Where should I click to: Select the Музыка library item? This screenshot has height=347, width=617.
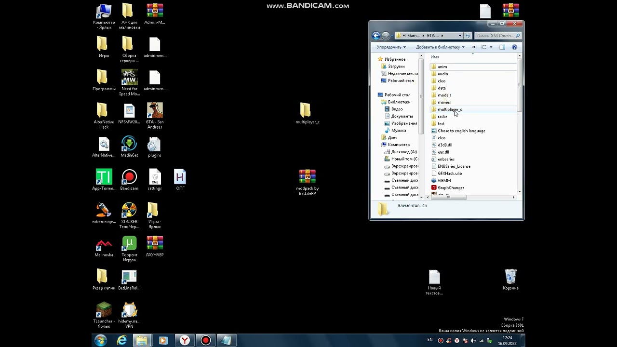(395, 131)
